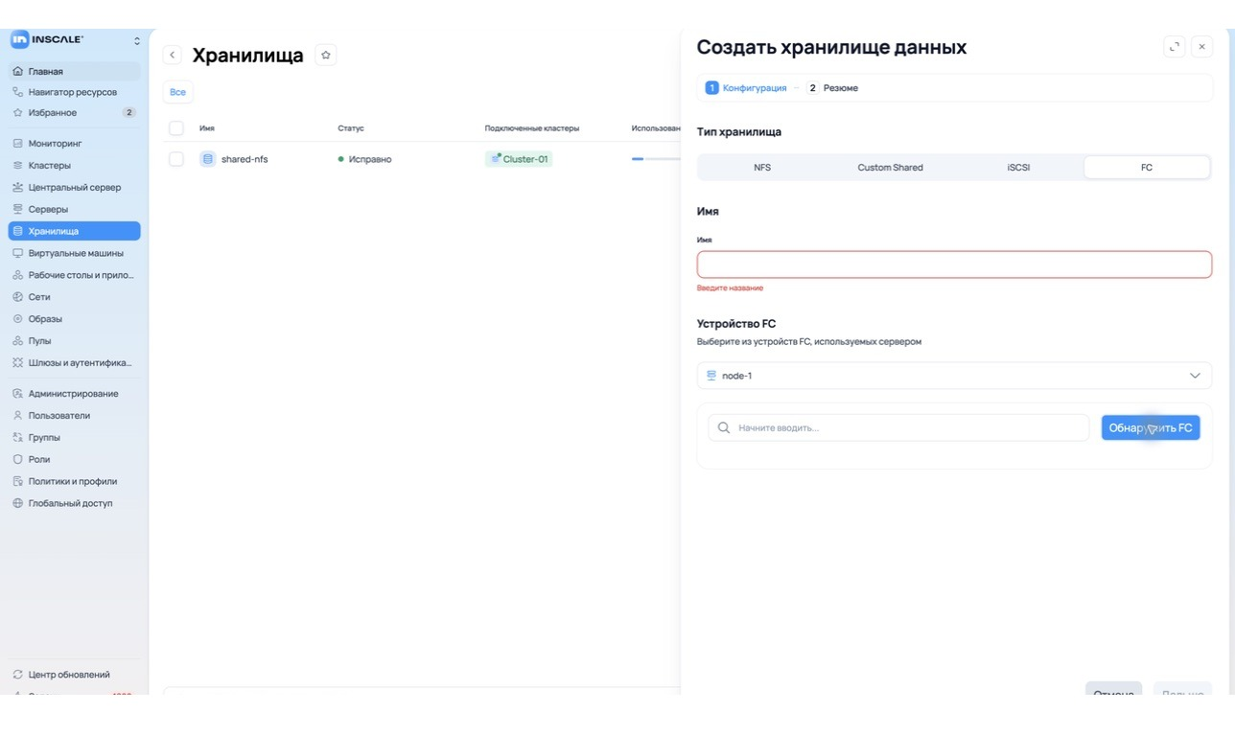This screenshot has height=736, width=1235.
Task: Open Группы in the sidebar
Action: coord(74,438)
